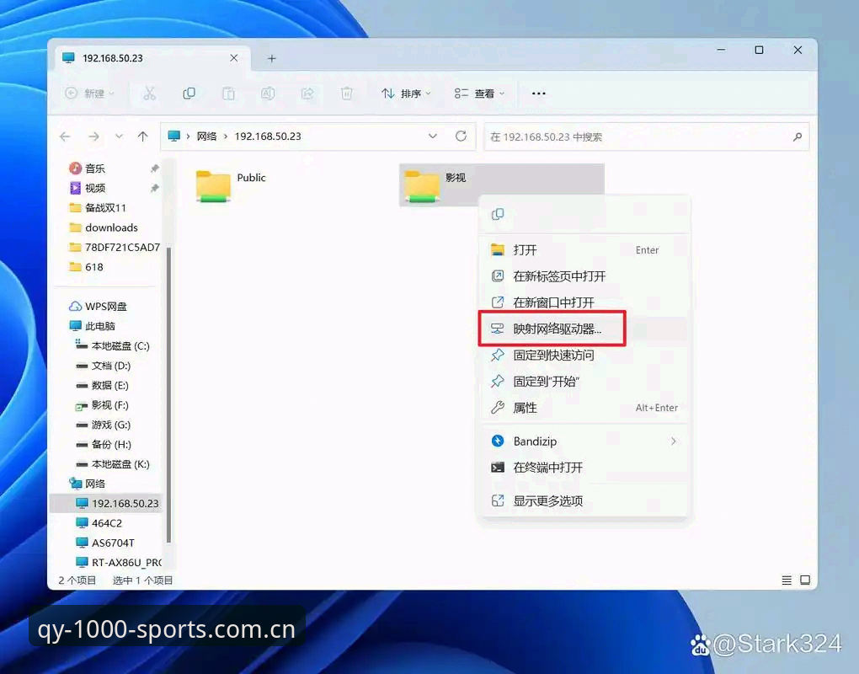Open the 新建 new item menu
This screenshot has height=674, width=859.
(89, 94)
